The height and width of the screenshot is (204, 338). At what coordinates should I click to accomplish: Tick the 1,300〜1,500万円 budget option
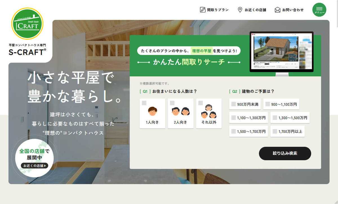[275, 118]
